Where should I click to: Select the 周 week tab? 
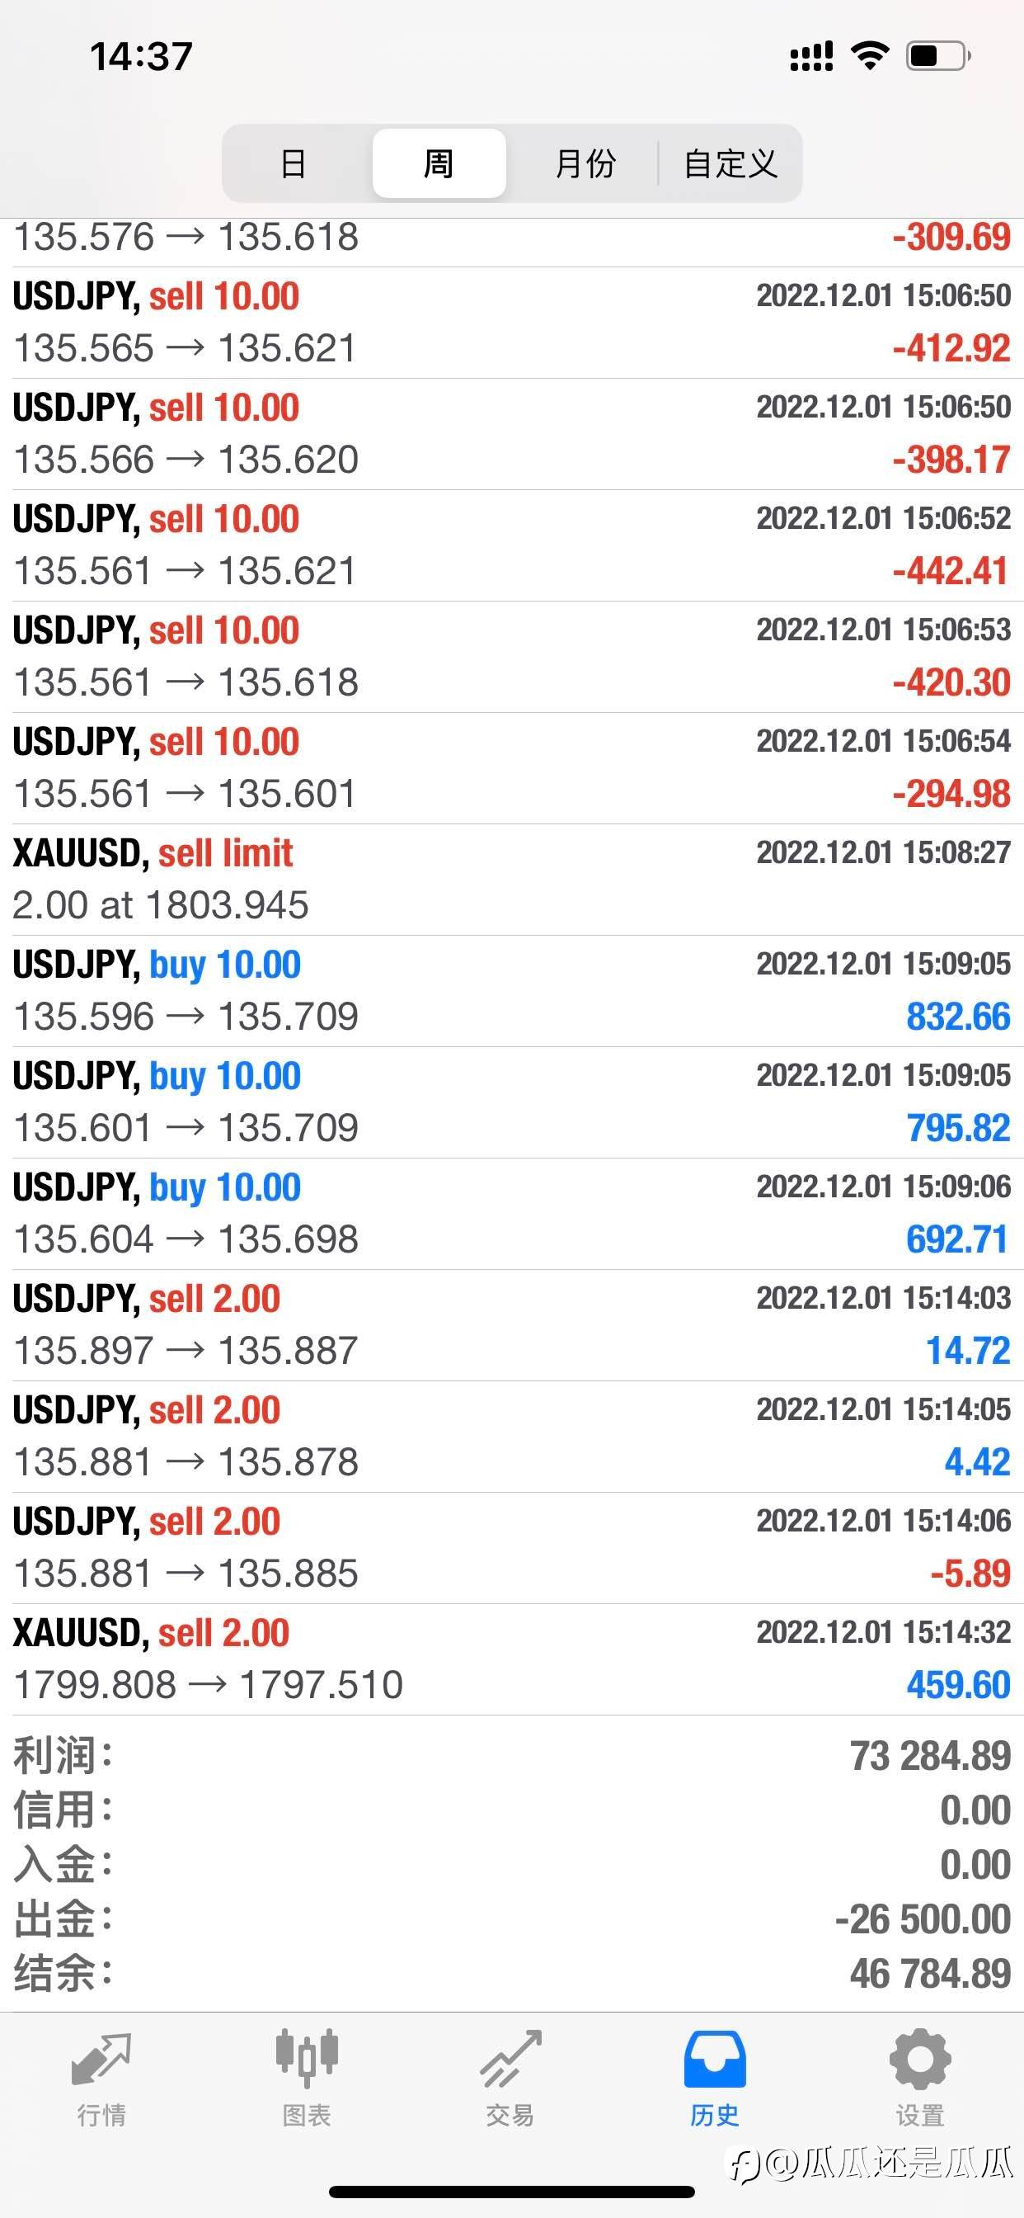point(439,163)
